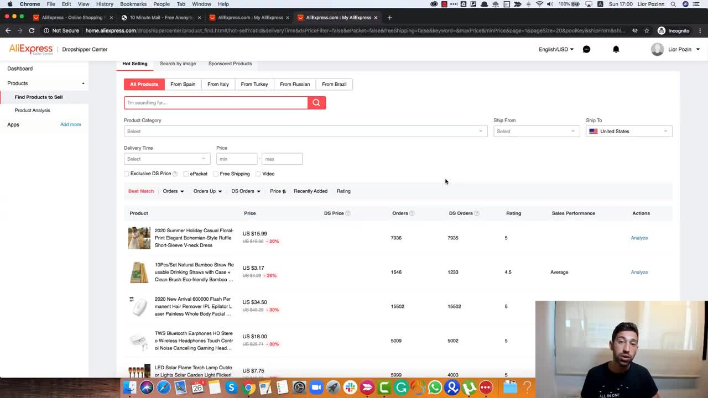Click the DS Orders column help icon
This screenshot has height=398, width=708.
point(477,213)
